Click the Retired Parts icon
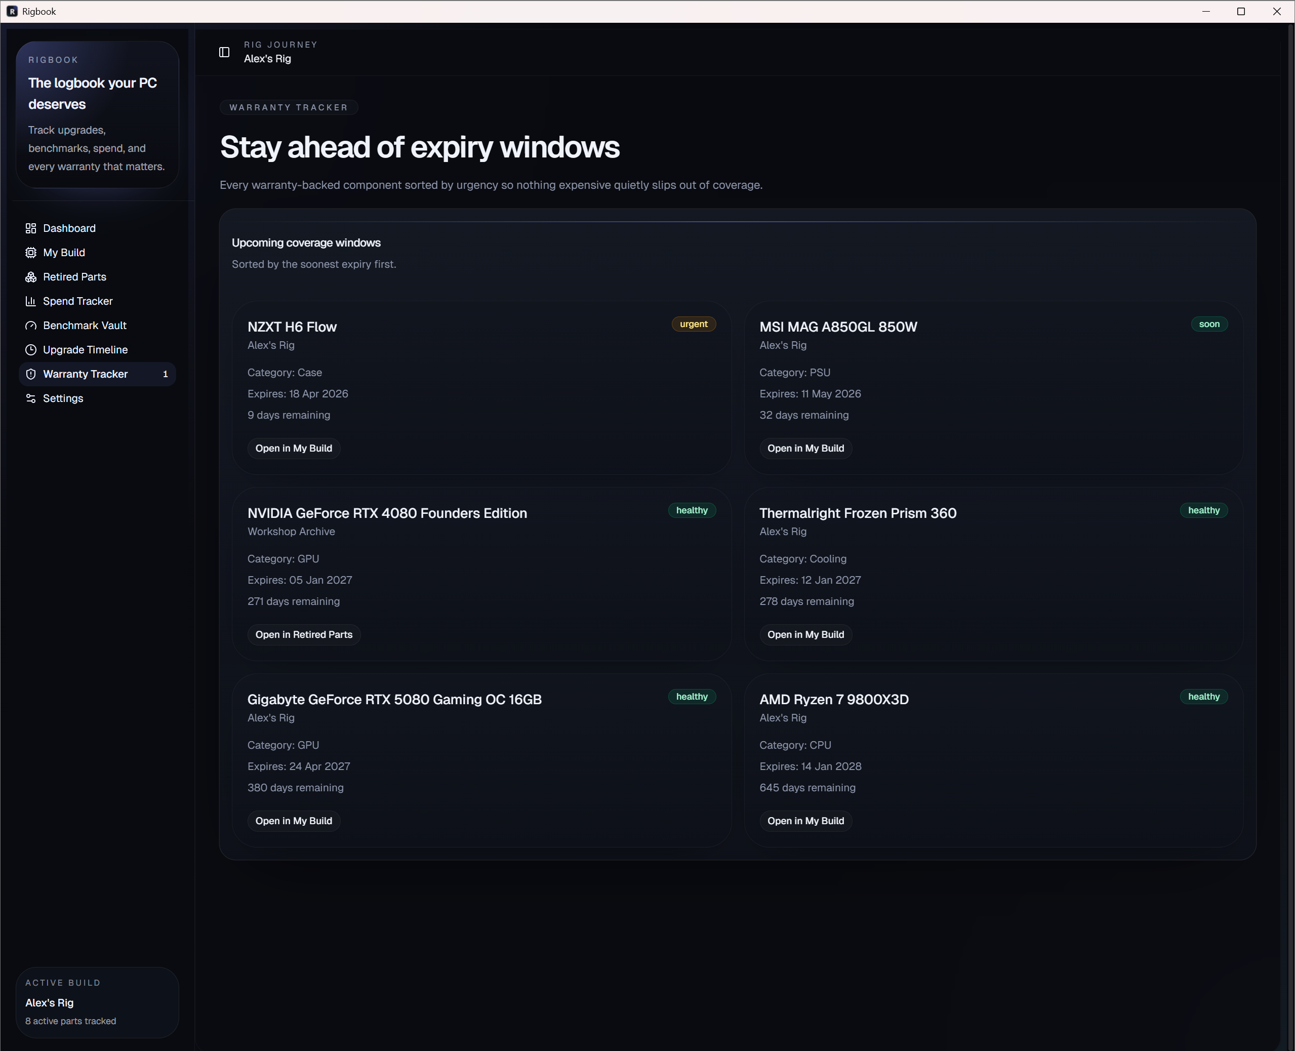The height and width of the screenshot is (1051, 1295). click(31, 277)
